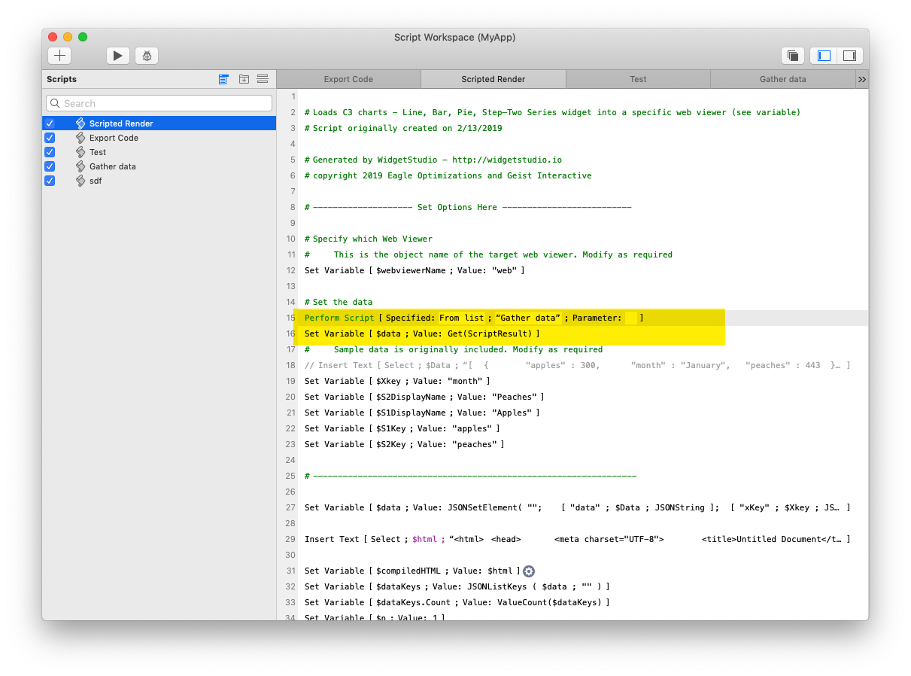Viewport: 911px width, 676px height.
Task: Uncheck the Export Code menu checkbox
Action: coord(50,138)
